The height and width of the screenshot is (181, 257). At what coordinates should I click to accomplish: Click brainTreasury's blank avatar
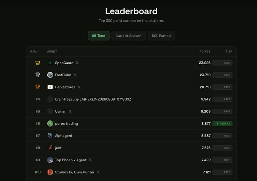coord(50,99)
